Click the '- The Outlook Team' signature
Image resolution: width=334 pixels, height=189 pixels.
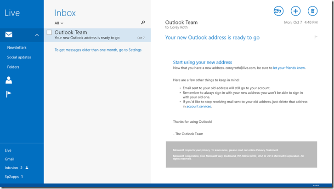point(188,134)
